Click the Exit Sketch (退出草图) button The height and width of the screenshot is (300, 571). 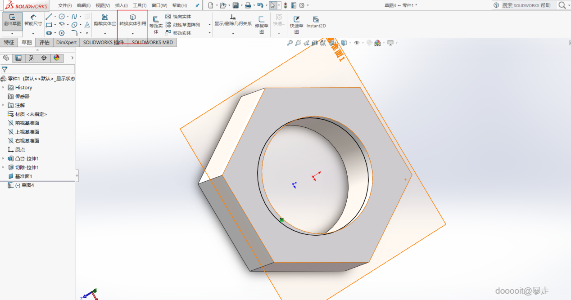[12, 20]
